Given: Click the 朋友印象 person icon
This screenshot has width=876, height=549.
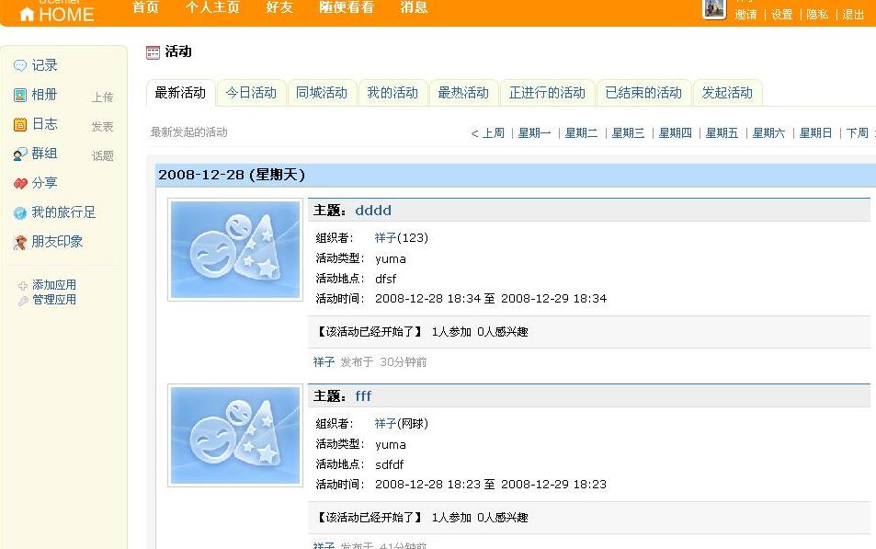Looking at the screenshot, I should (x=20, y=242).
